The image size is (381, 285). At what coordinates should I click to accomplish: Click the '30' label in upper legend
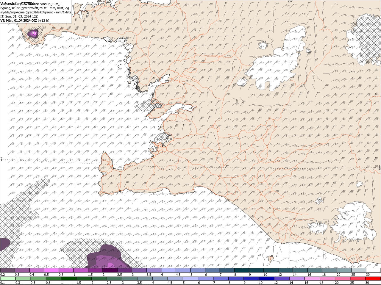[367, 275]
